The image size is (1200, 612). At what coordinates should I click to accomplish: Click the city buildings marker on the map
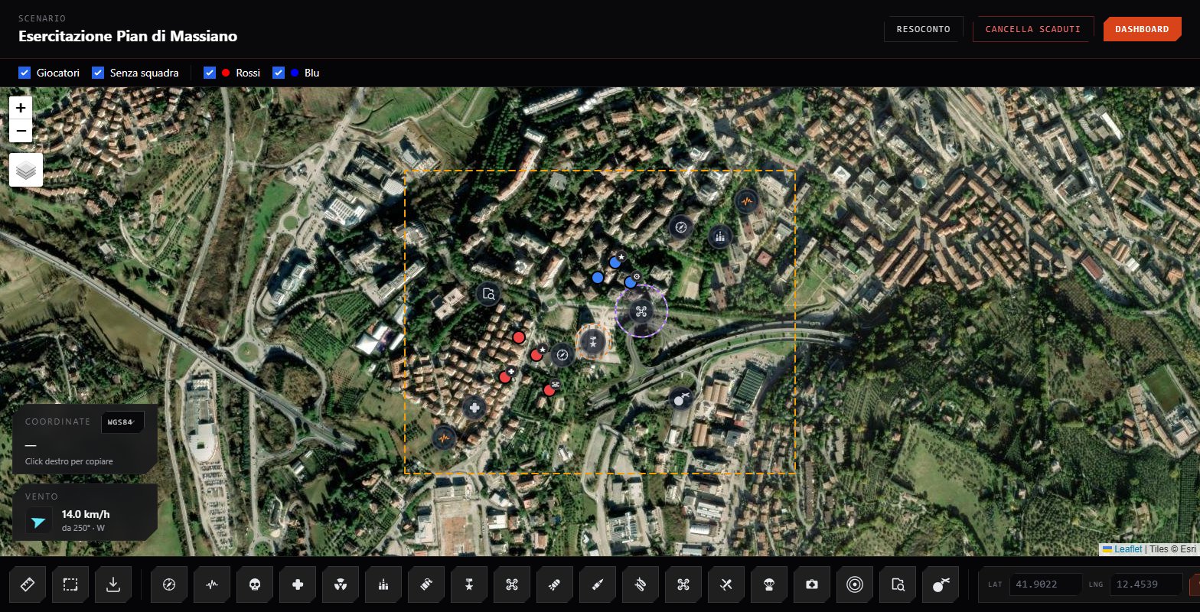(x=719, y=236)
